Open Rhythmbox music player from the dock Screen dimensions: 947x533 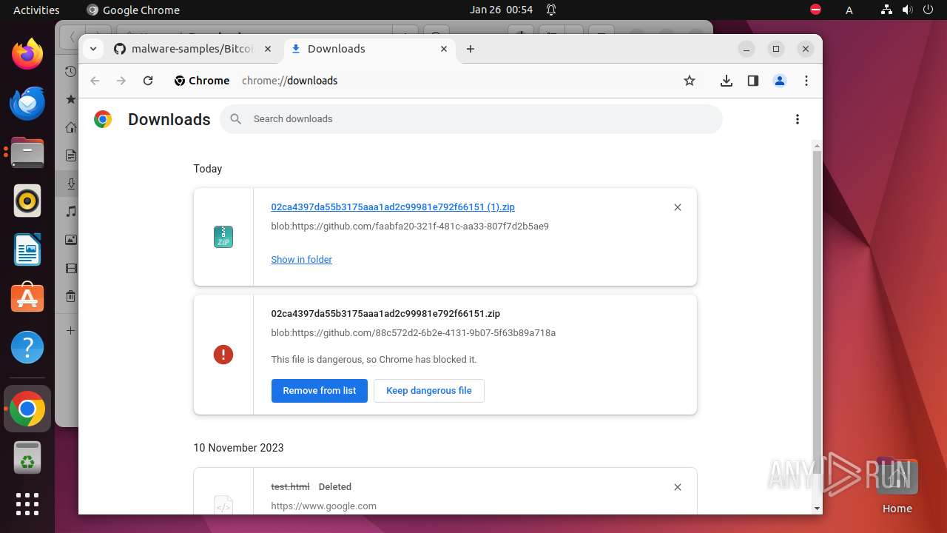point(27,201)
